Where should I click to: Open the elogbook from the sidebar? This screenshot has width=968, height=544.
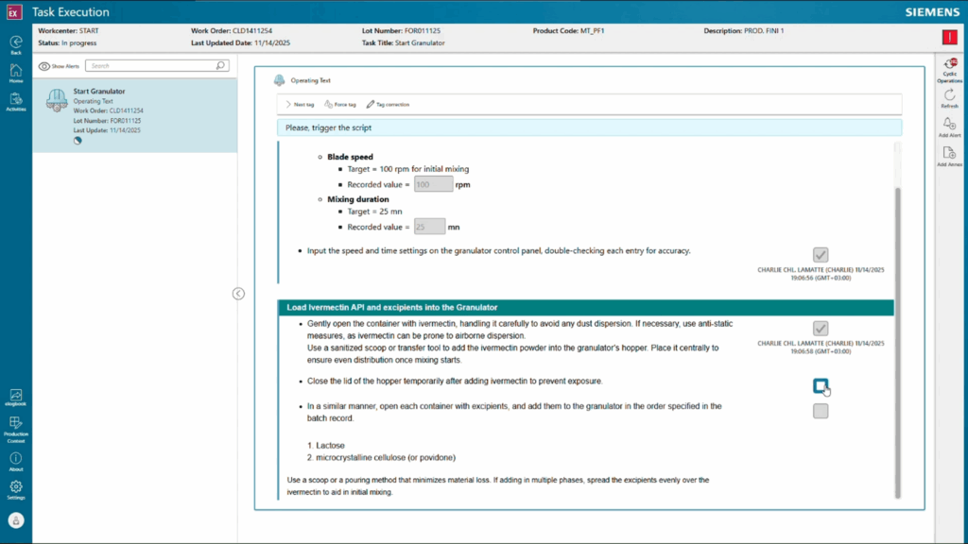click(x=16, y=396)
